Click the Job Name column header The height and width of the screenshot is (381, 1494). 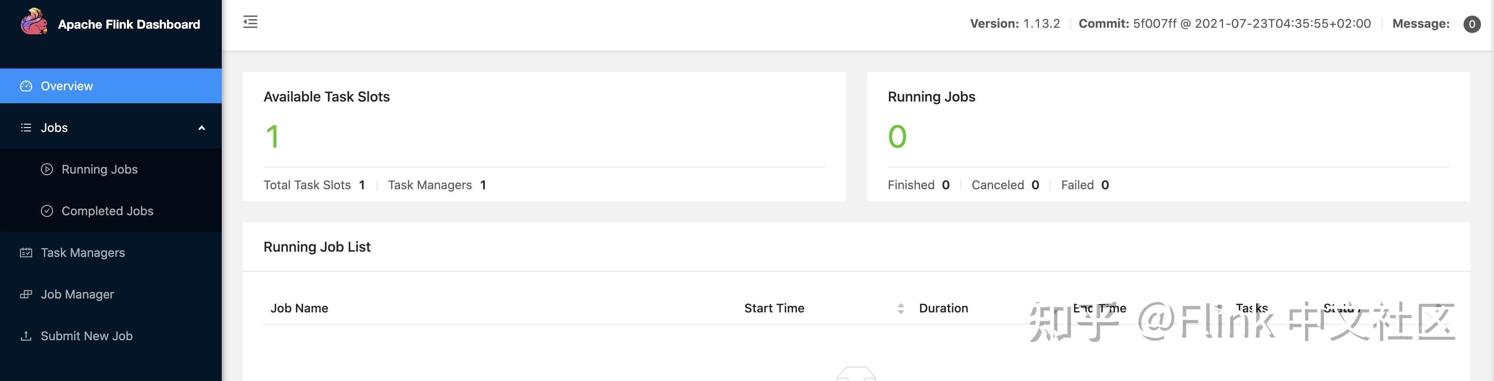tap(299, 309)
